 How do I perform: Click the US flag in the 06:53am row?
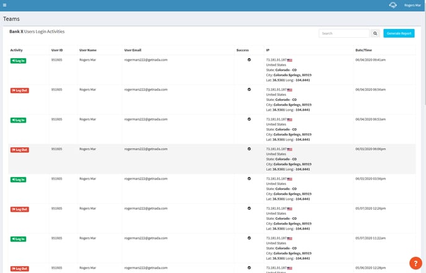pos(290,119)
